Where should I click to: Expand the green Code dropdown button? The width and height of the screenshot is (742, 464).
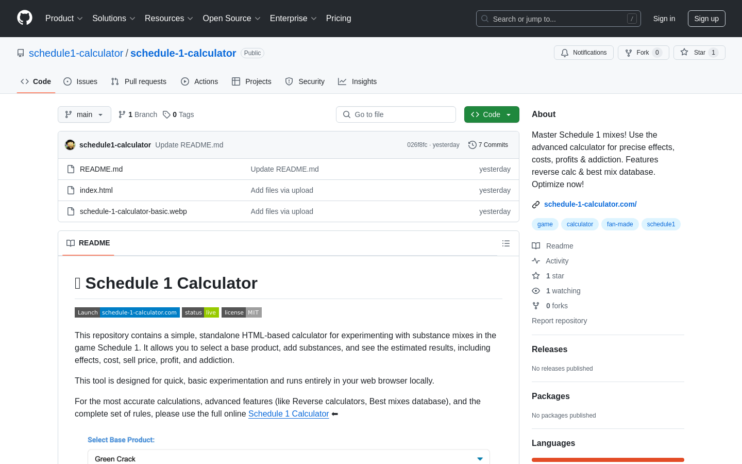click(492, 114)
